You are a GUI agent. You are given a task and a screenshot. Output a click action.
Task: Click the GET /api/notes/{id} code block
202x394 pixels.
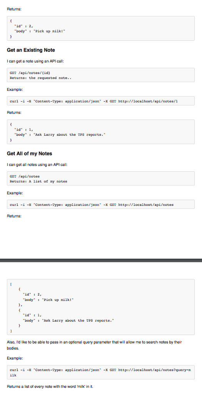click(101, 75)
